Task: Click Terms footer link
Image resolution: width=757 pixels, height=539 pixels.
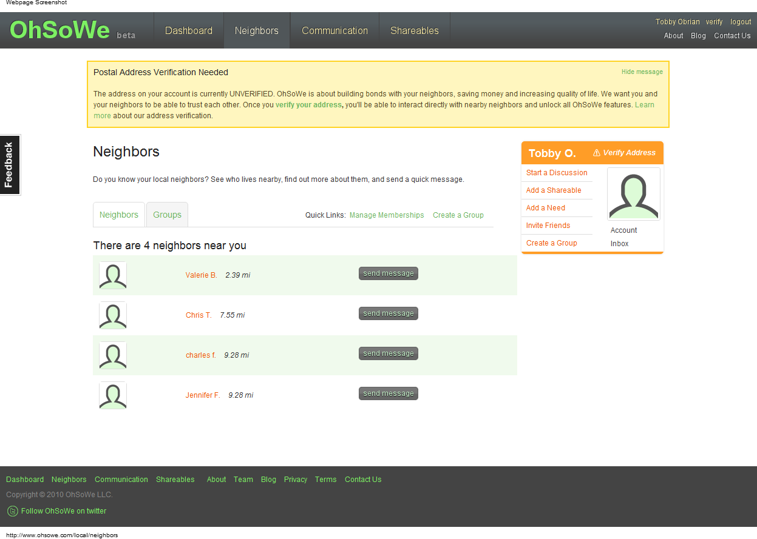Action: click(325, 480)
